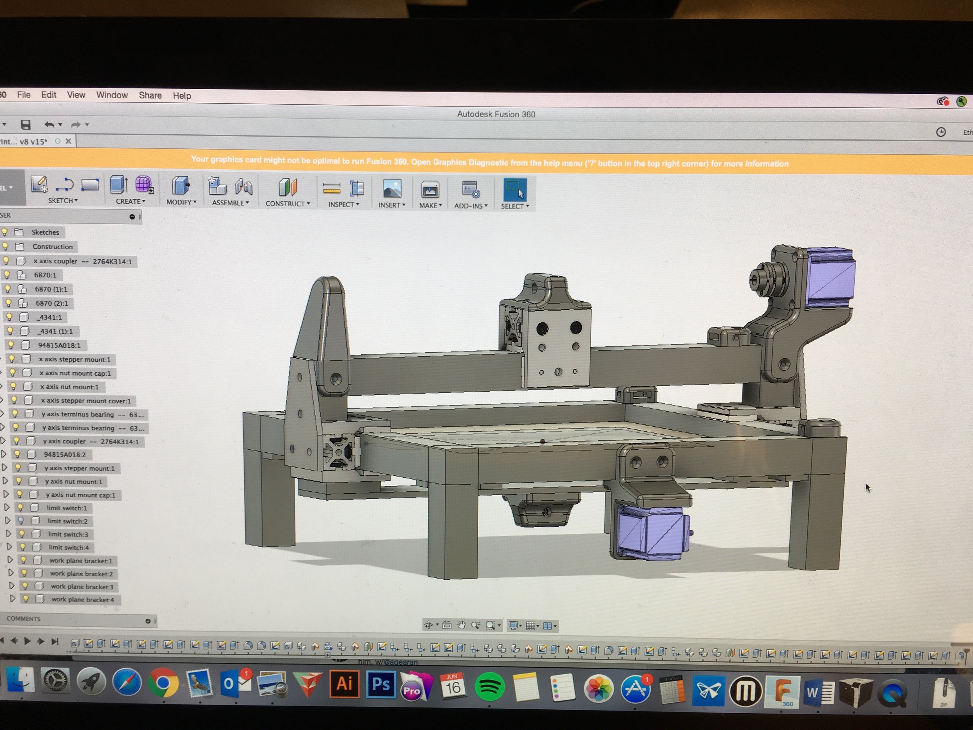The image size is (973, 730).
Task: Show the limit switch:2 component
Action: point(21,521)
